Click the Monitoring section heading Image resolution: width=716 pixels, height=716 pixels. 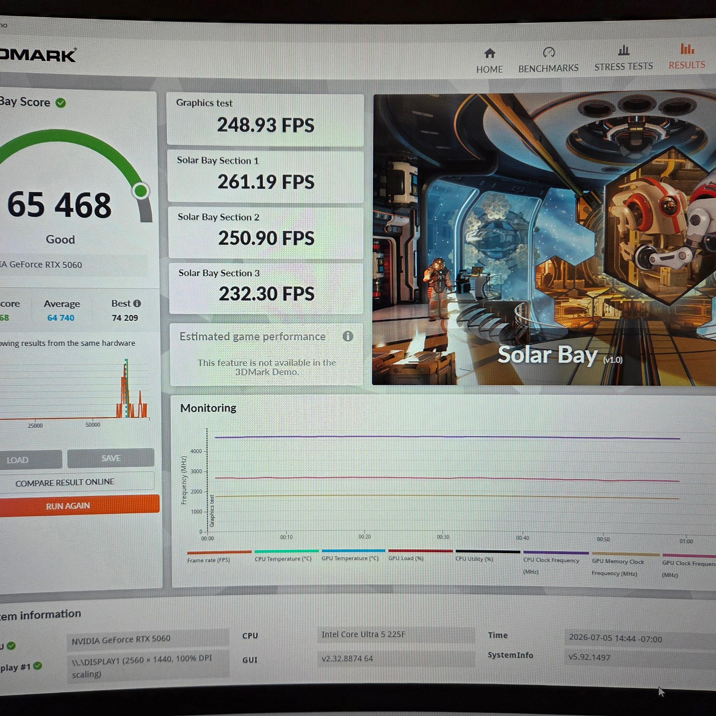click(208, 408)
